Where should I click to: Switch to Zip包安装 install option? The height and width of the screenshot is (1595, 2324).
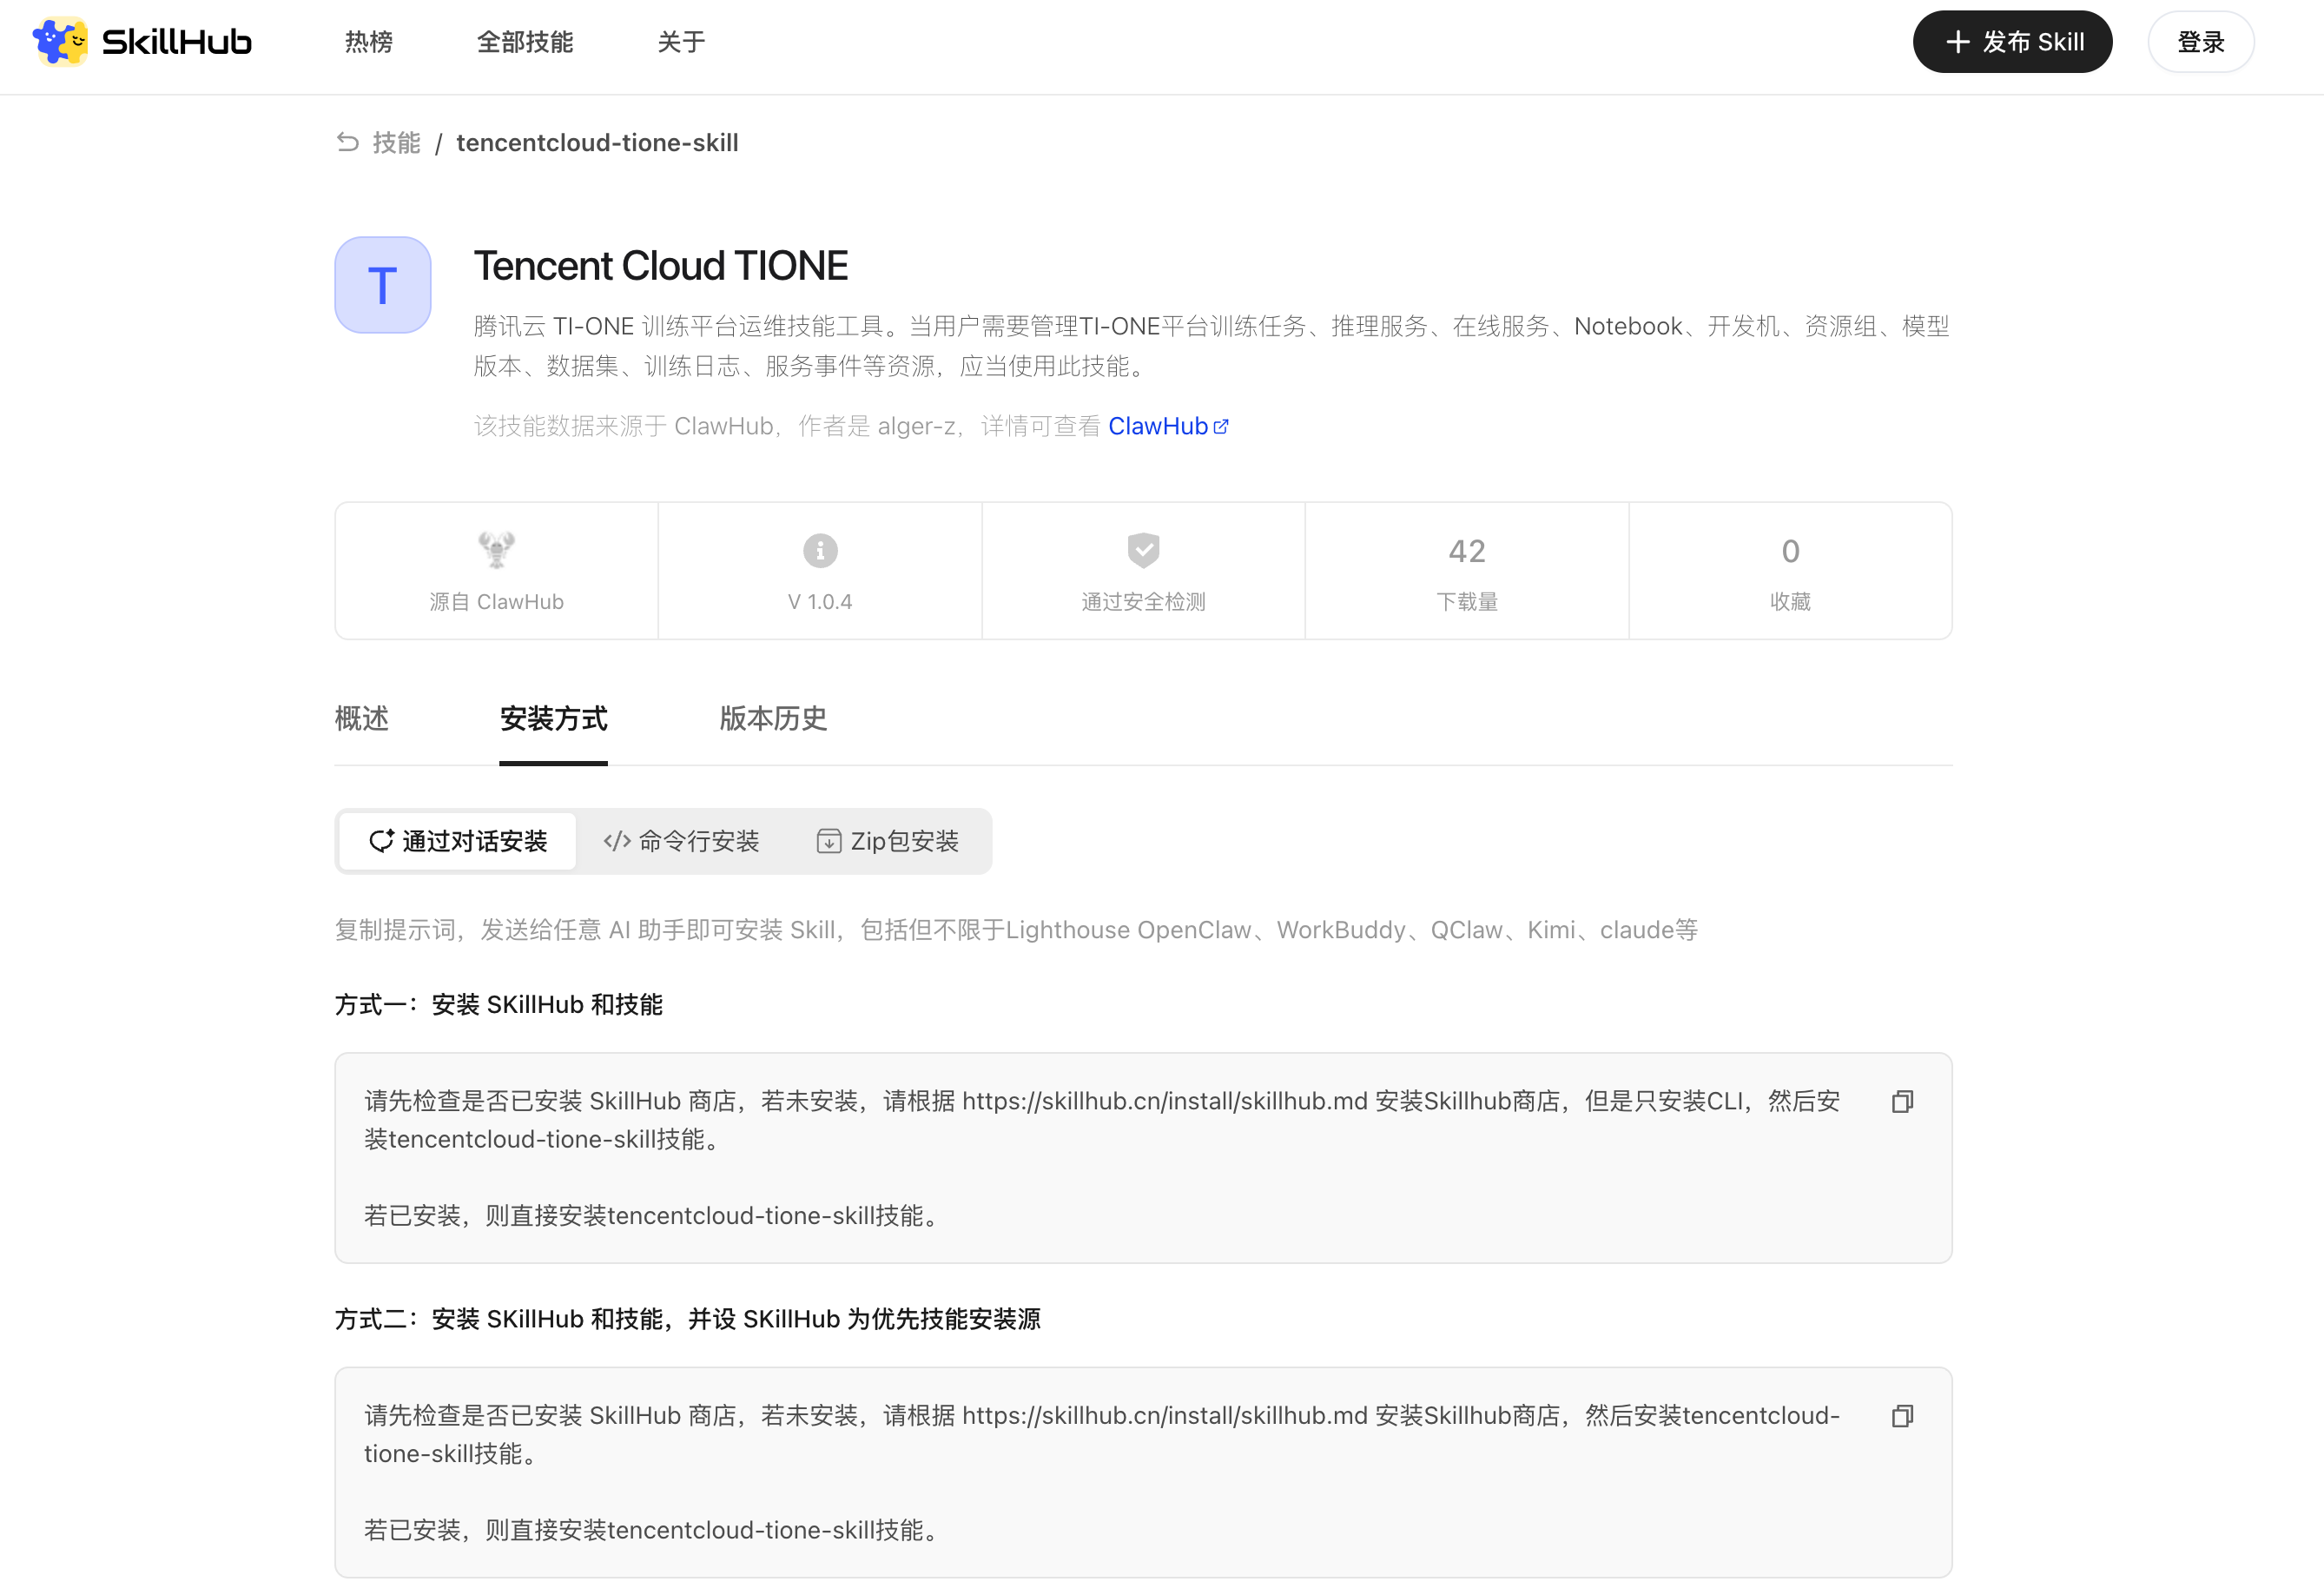point(888,842)
